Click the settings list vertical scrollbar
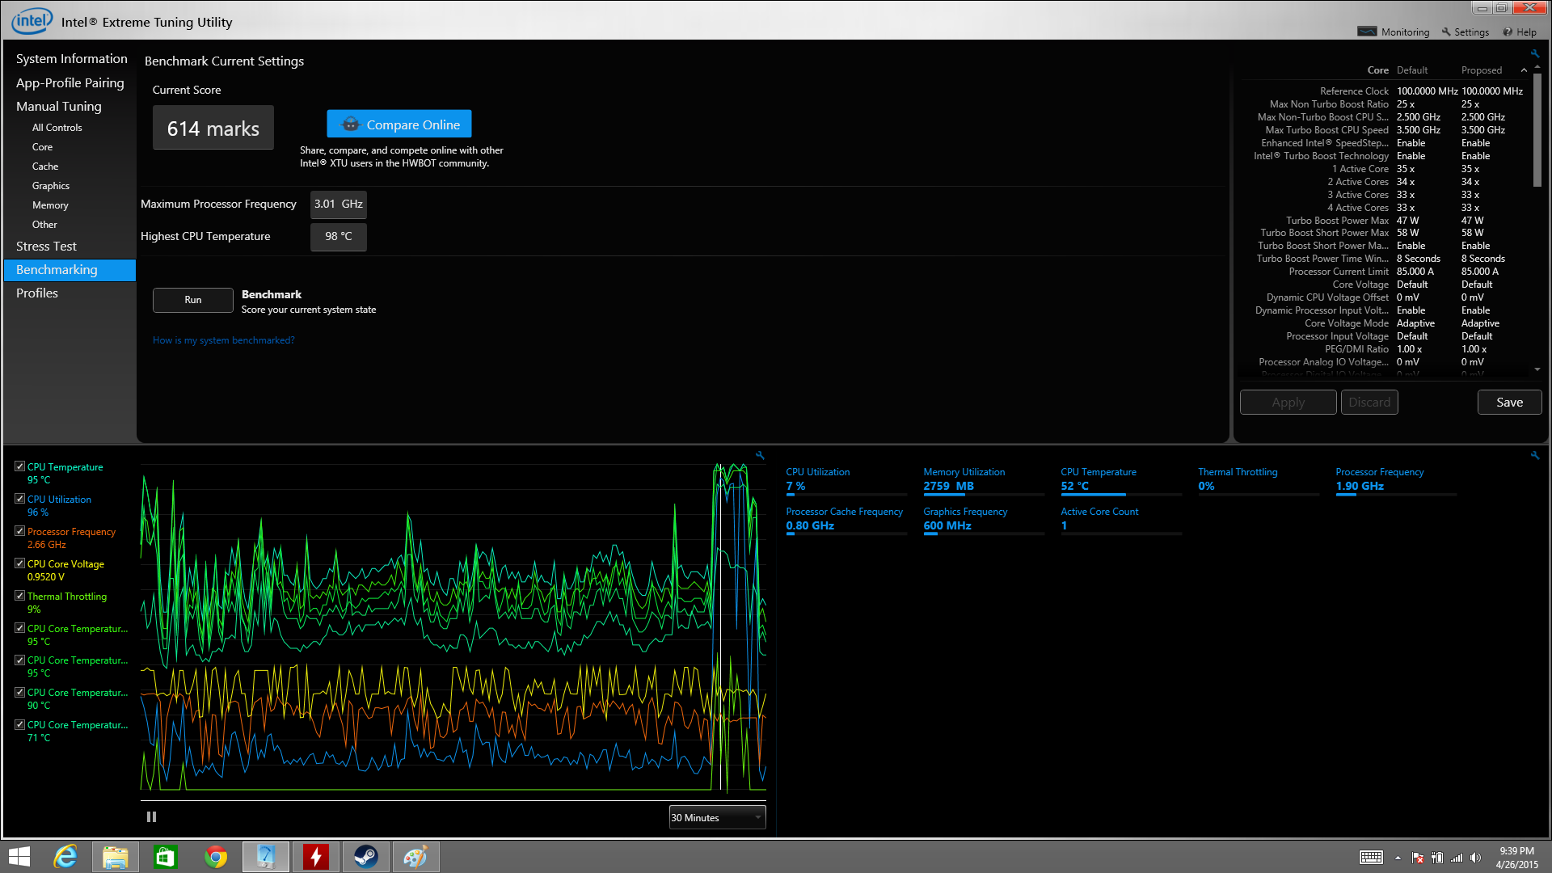 [1537, 131]
